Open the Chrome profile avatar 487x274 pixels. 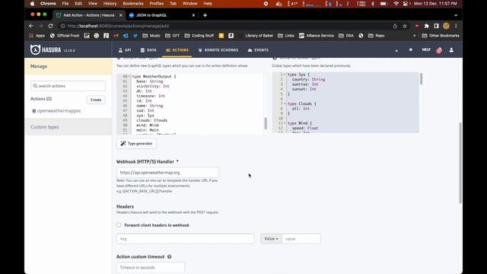click(447, 26)
